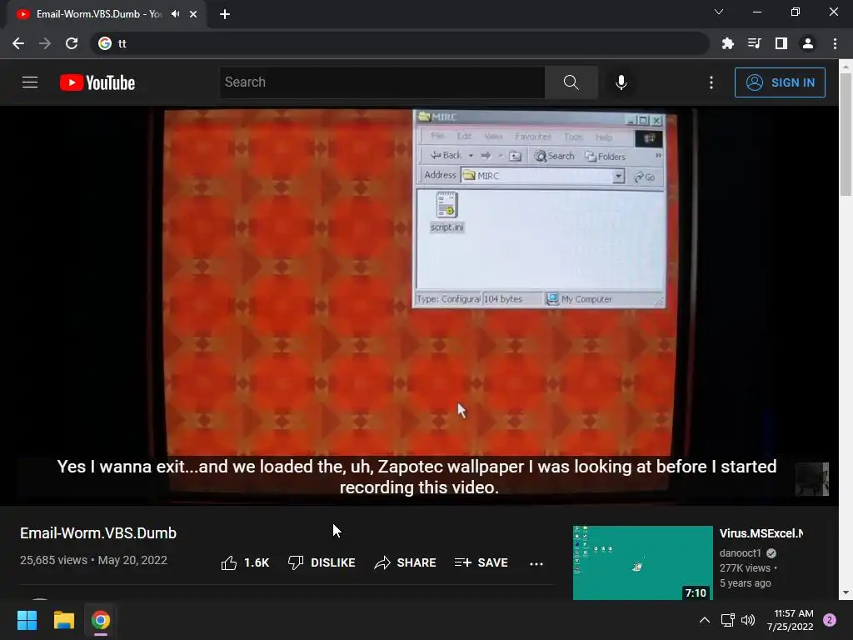
Task: Open the clock and date flyout
Action: tap(791, 620)
